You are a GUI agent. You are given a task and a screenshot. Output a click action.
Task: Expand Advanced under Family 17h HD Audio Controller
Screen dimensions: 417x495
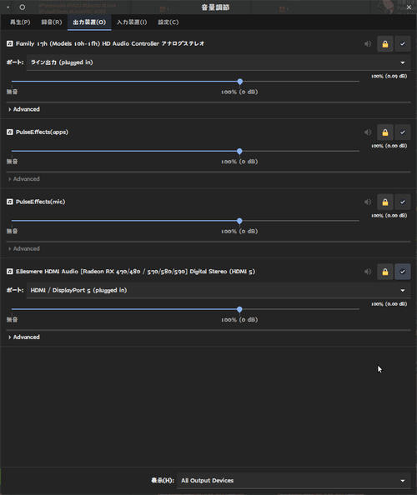pyautogui.click(x=24, y=109)
